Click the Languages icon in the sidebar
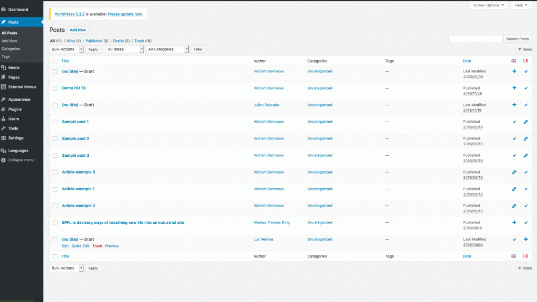The height and width of the screenshot is (302, 537). [x=4, y=150]
